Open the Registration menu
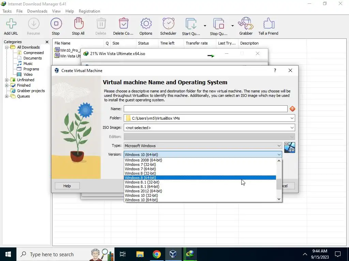The height and width of the screenshot is (261, 349). 89,11
